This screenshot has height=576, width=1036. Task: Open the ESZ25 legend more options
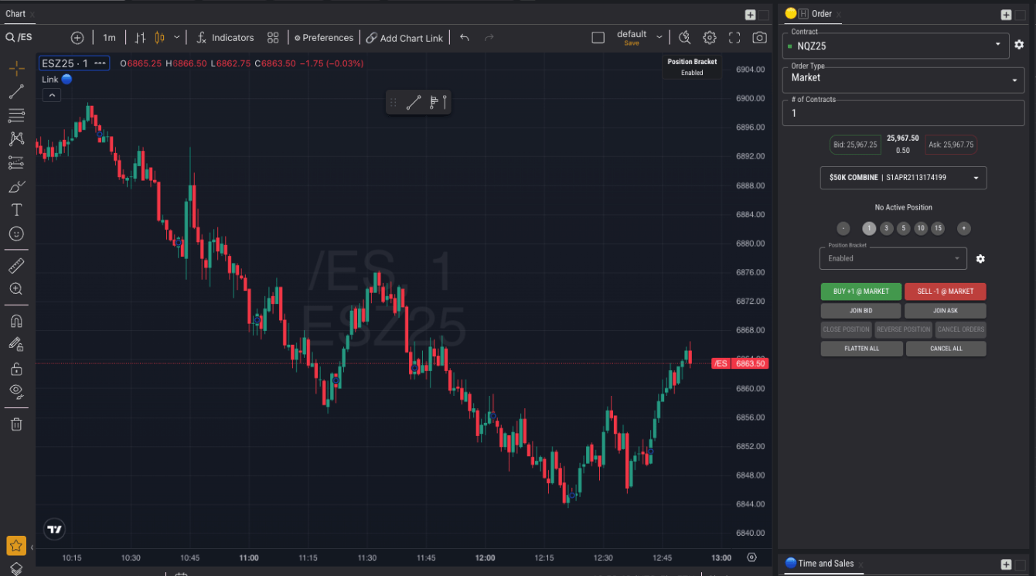(x=100, y=63)
